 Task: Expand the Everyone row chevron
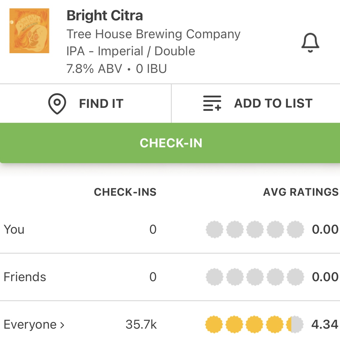pyautogui.click(x=62, y=325)
